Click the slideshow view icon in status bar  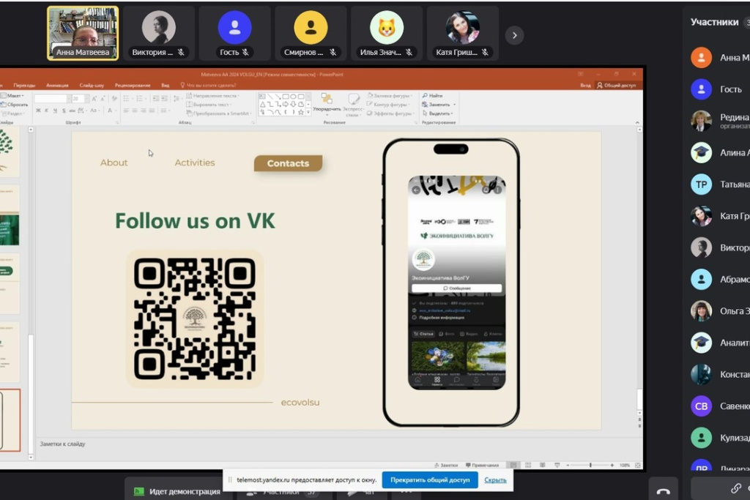(x=557, y=465)
